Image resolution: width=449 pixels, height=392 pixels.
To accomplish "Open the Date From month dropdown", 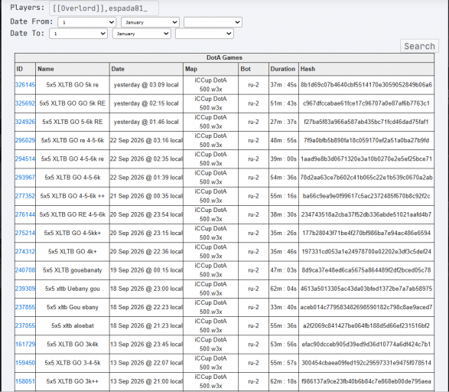I will pos(150,22).
